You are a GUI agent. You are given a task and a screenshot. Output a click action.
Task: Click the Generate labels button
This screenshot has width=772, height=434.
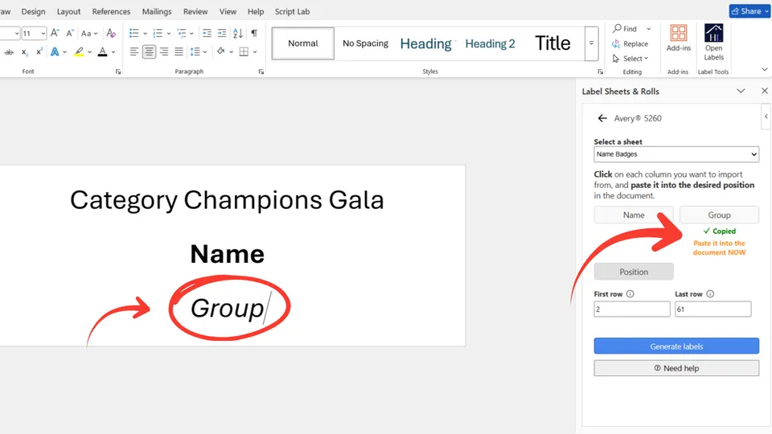coord(676,346)
